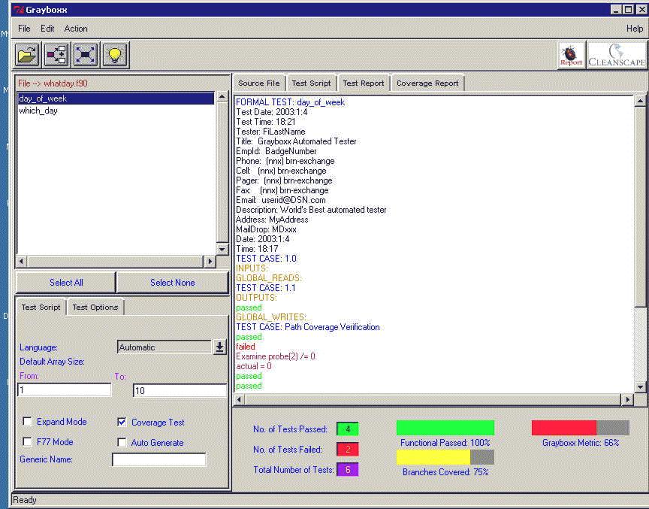Click the green Tests Passed count box
649x509 pixels.
[348, 429]
